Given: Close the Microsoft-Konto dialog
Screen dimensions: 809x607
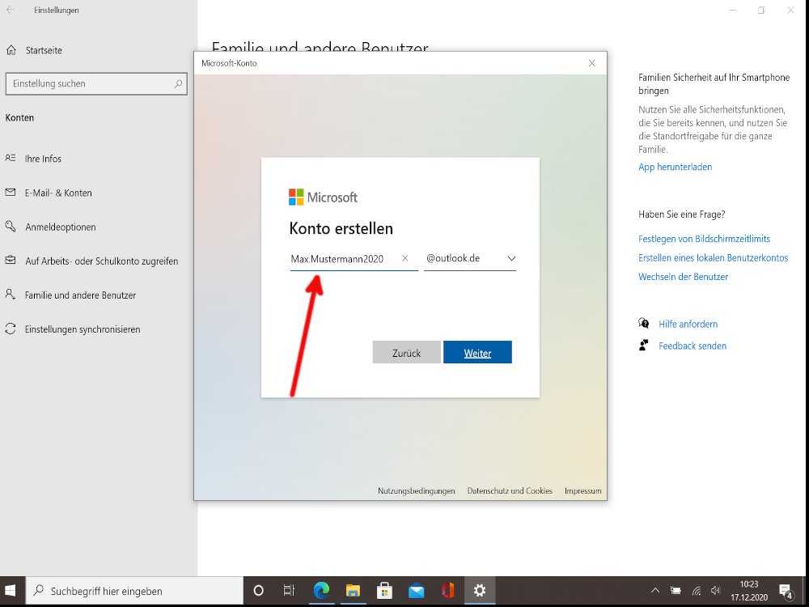Looking at the screenshot, I should point(591,63).
